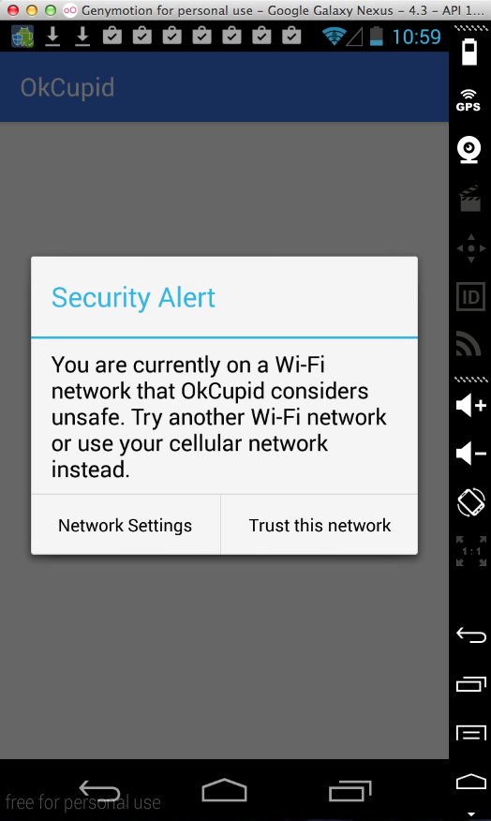Viewport: 491px width, 821px height.
Task: Click the Wi-Fi status icon
Action: pyautogui.click(x=333, y=37)
